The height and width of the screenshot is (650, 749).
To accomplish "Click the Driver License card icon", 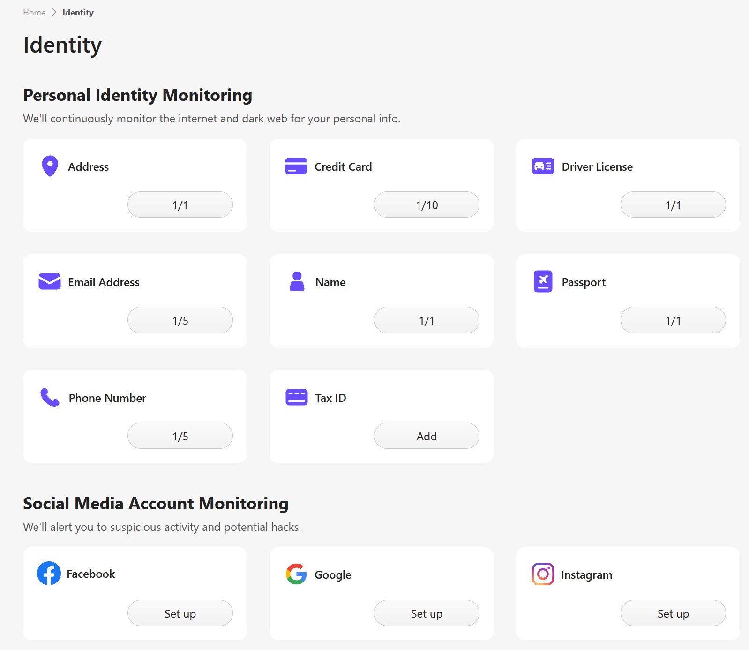I will [543, 166].
